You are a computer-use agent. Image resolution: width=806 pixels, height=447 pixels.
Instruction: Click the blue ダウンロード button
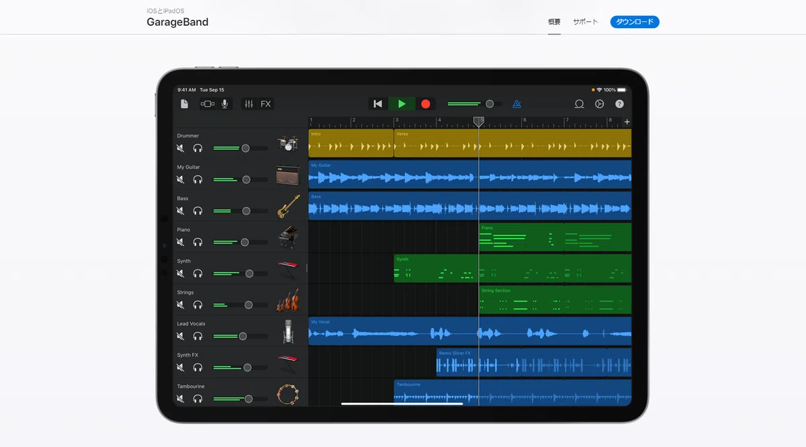(x=635, y=22)
